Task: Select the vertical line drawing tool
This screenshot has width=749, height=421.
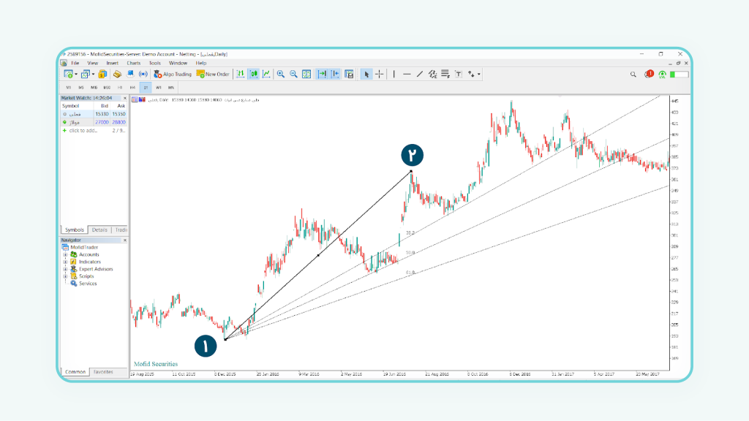Action: (x=394, y=74)
